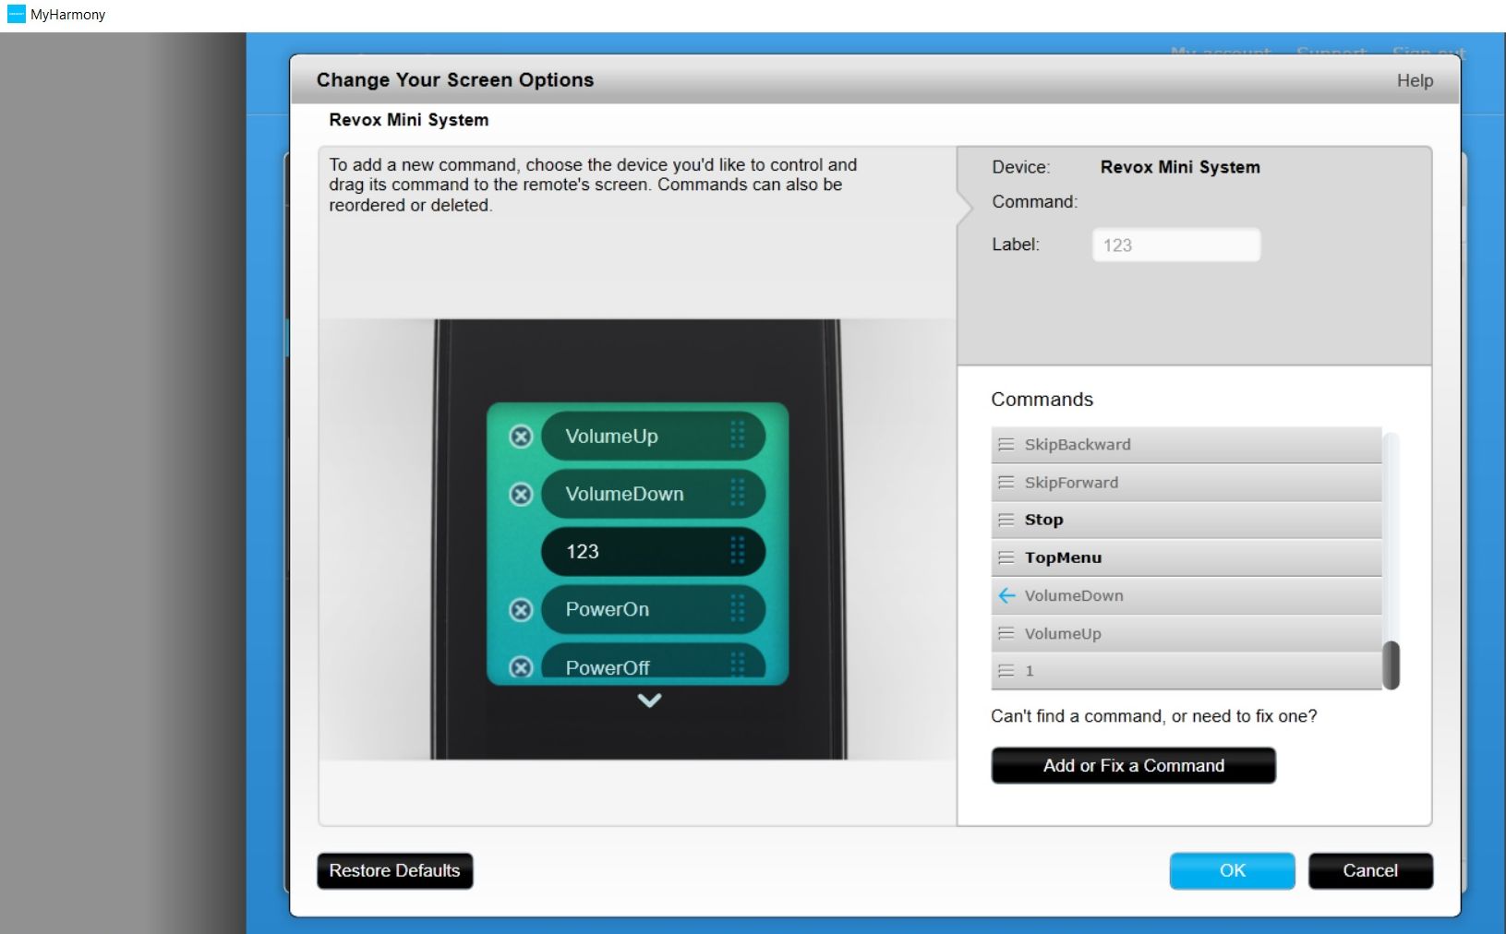Click the delete icon beside VolumeDown

click(521, 495)
